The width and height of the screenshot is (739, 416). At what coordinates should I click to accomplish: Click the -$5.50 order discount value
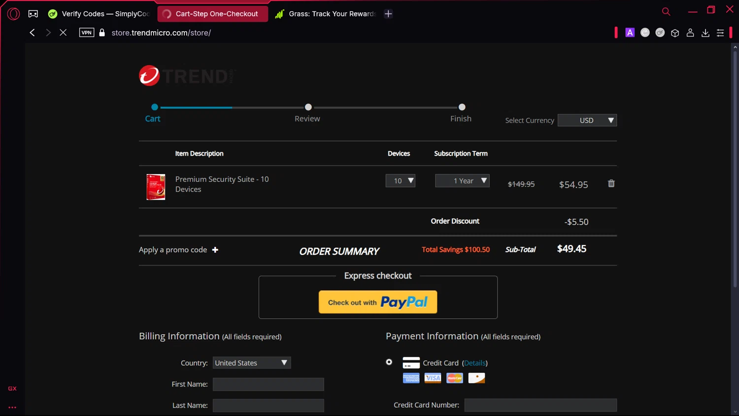(x=576, y=222)
